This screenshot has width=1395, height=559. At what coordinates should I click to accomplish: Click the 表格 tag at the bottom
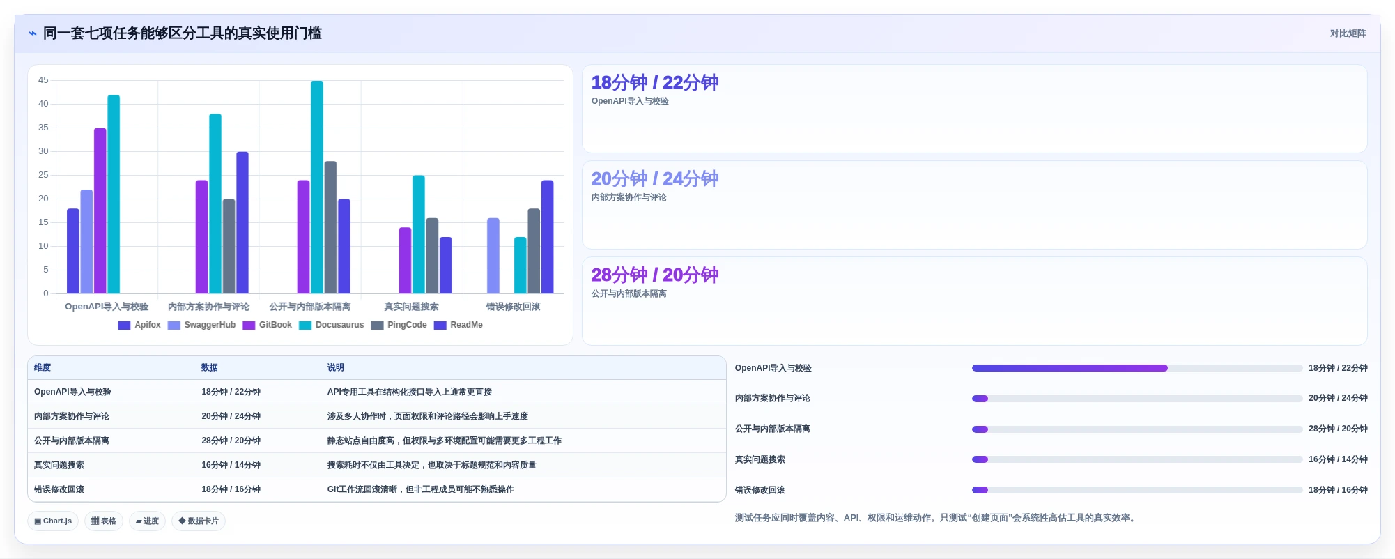(x=104, y=521)
